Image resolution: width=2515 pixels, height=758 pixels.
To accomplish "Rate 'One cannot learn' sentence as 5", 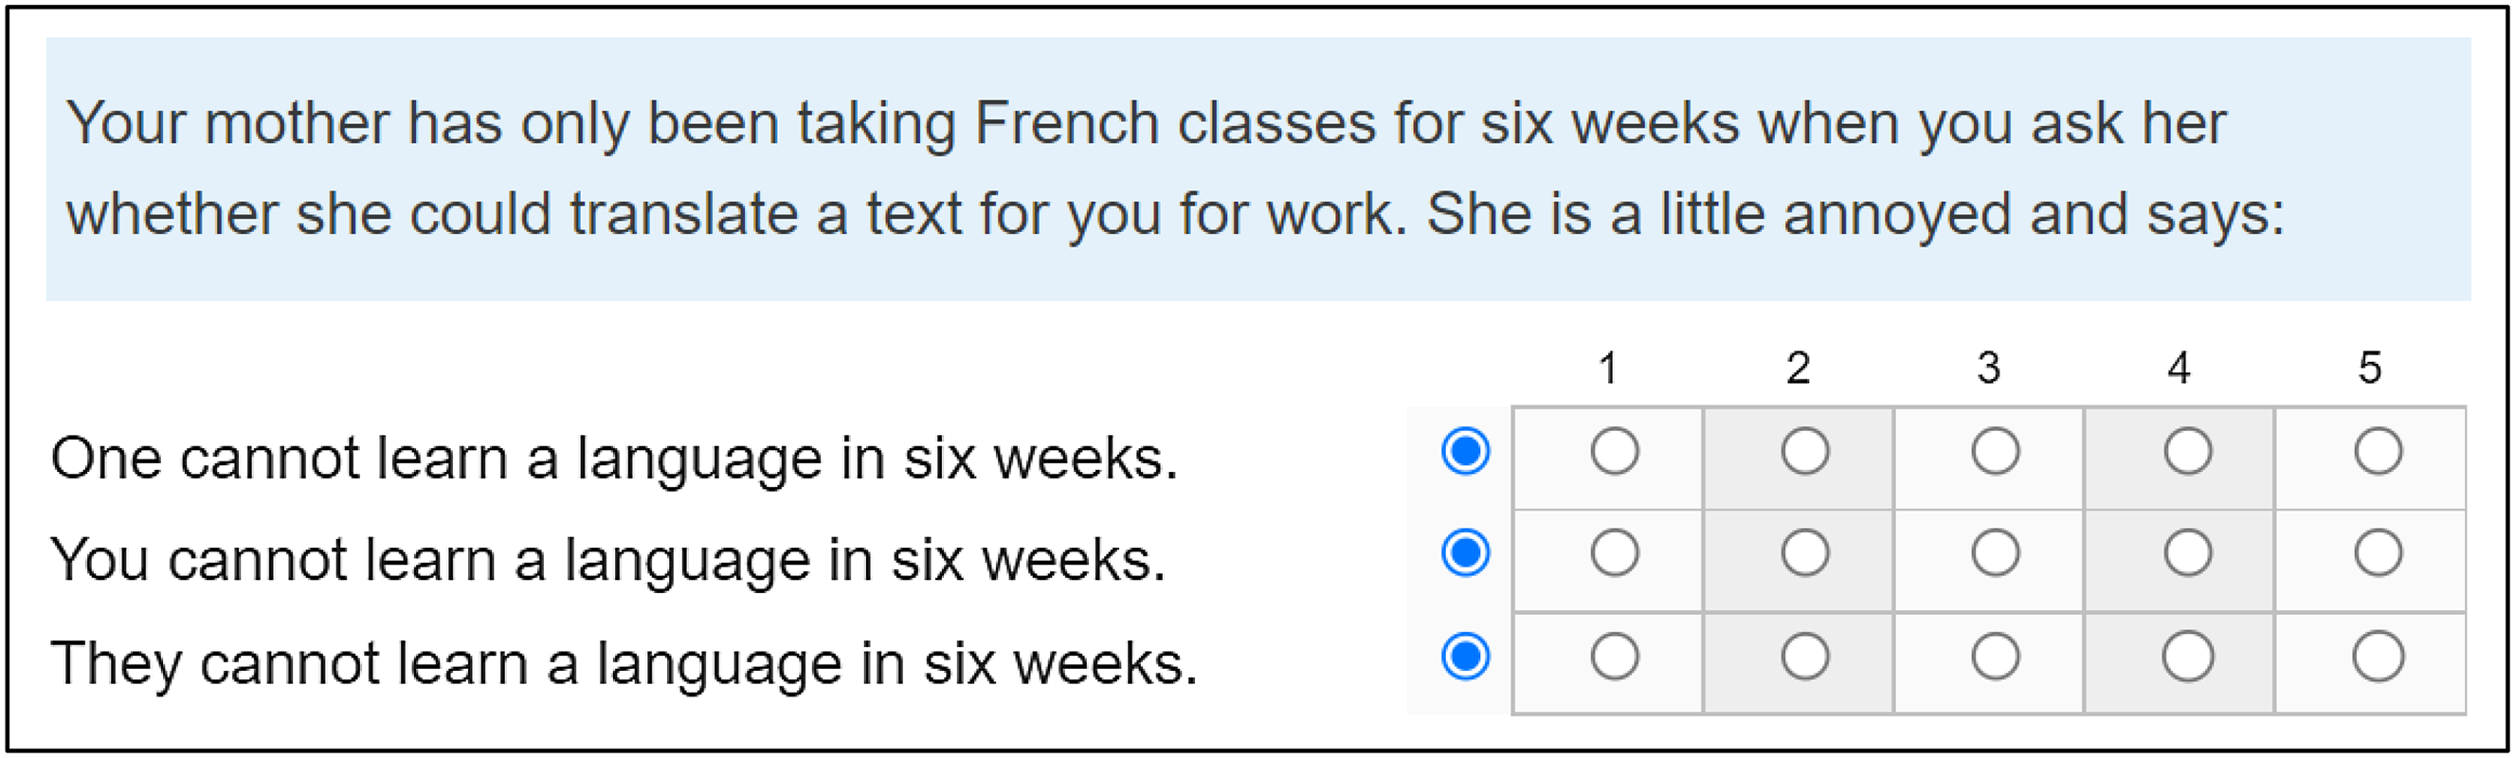I will (x=2378, y=452).
